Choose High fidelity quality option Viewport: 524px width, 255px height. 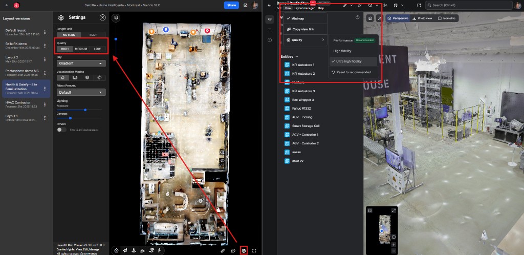click(x=353, y=51)
